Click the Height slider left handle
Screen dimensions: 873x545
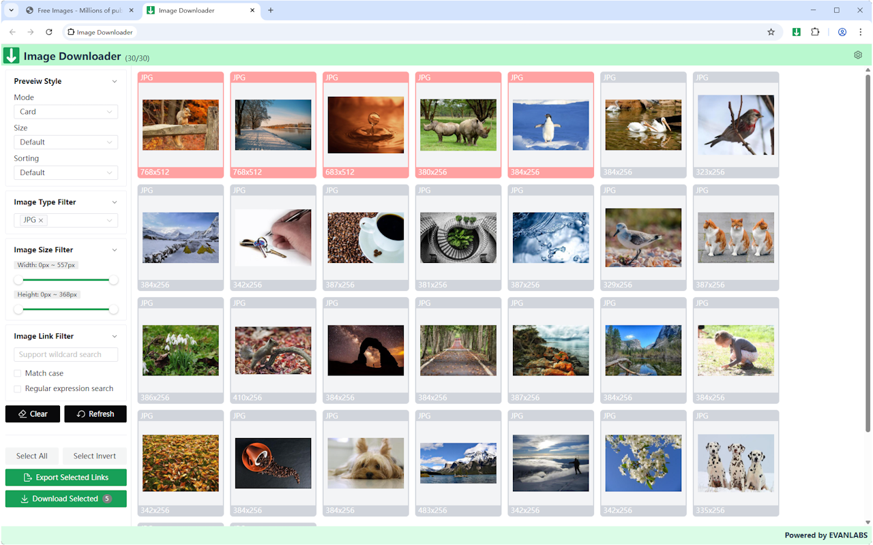coord(18,309)
